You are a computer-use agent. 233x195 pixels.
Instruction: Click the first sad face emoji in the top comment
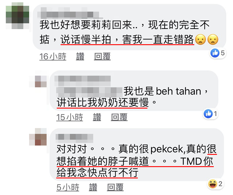(x=200, y=40)
